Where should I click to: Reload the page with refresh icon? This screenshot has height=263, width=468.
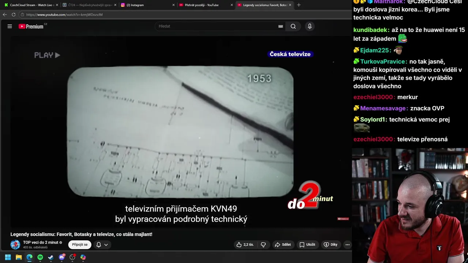[14, 15]
